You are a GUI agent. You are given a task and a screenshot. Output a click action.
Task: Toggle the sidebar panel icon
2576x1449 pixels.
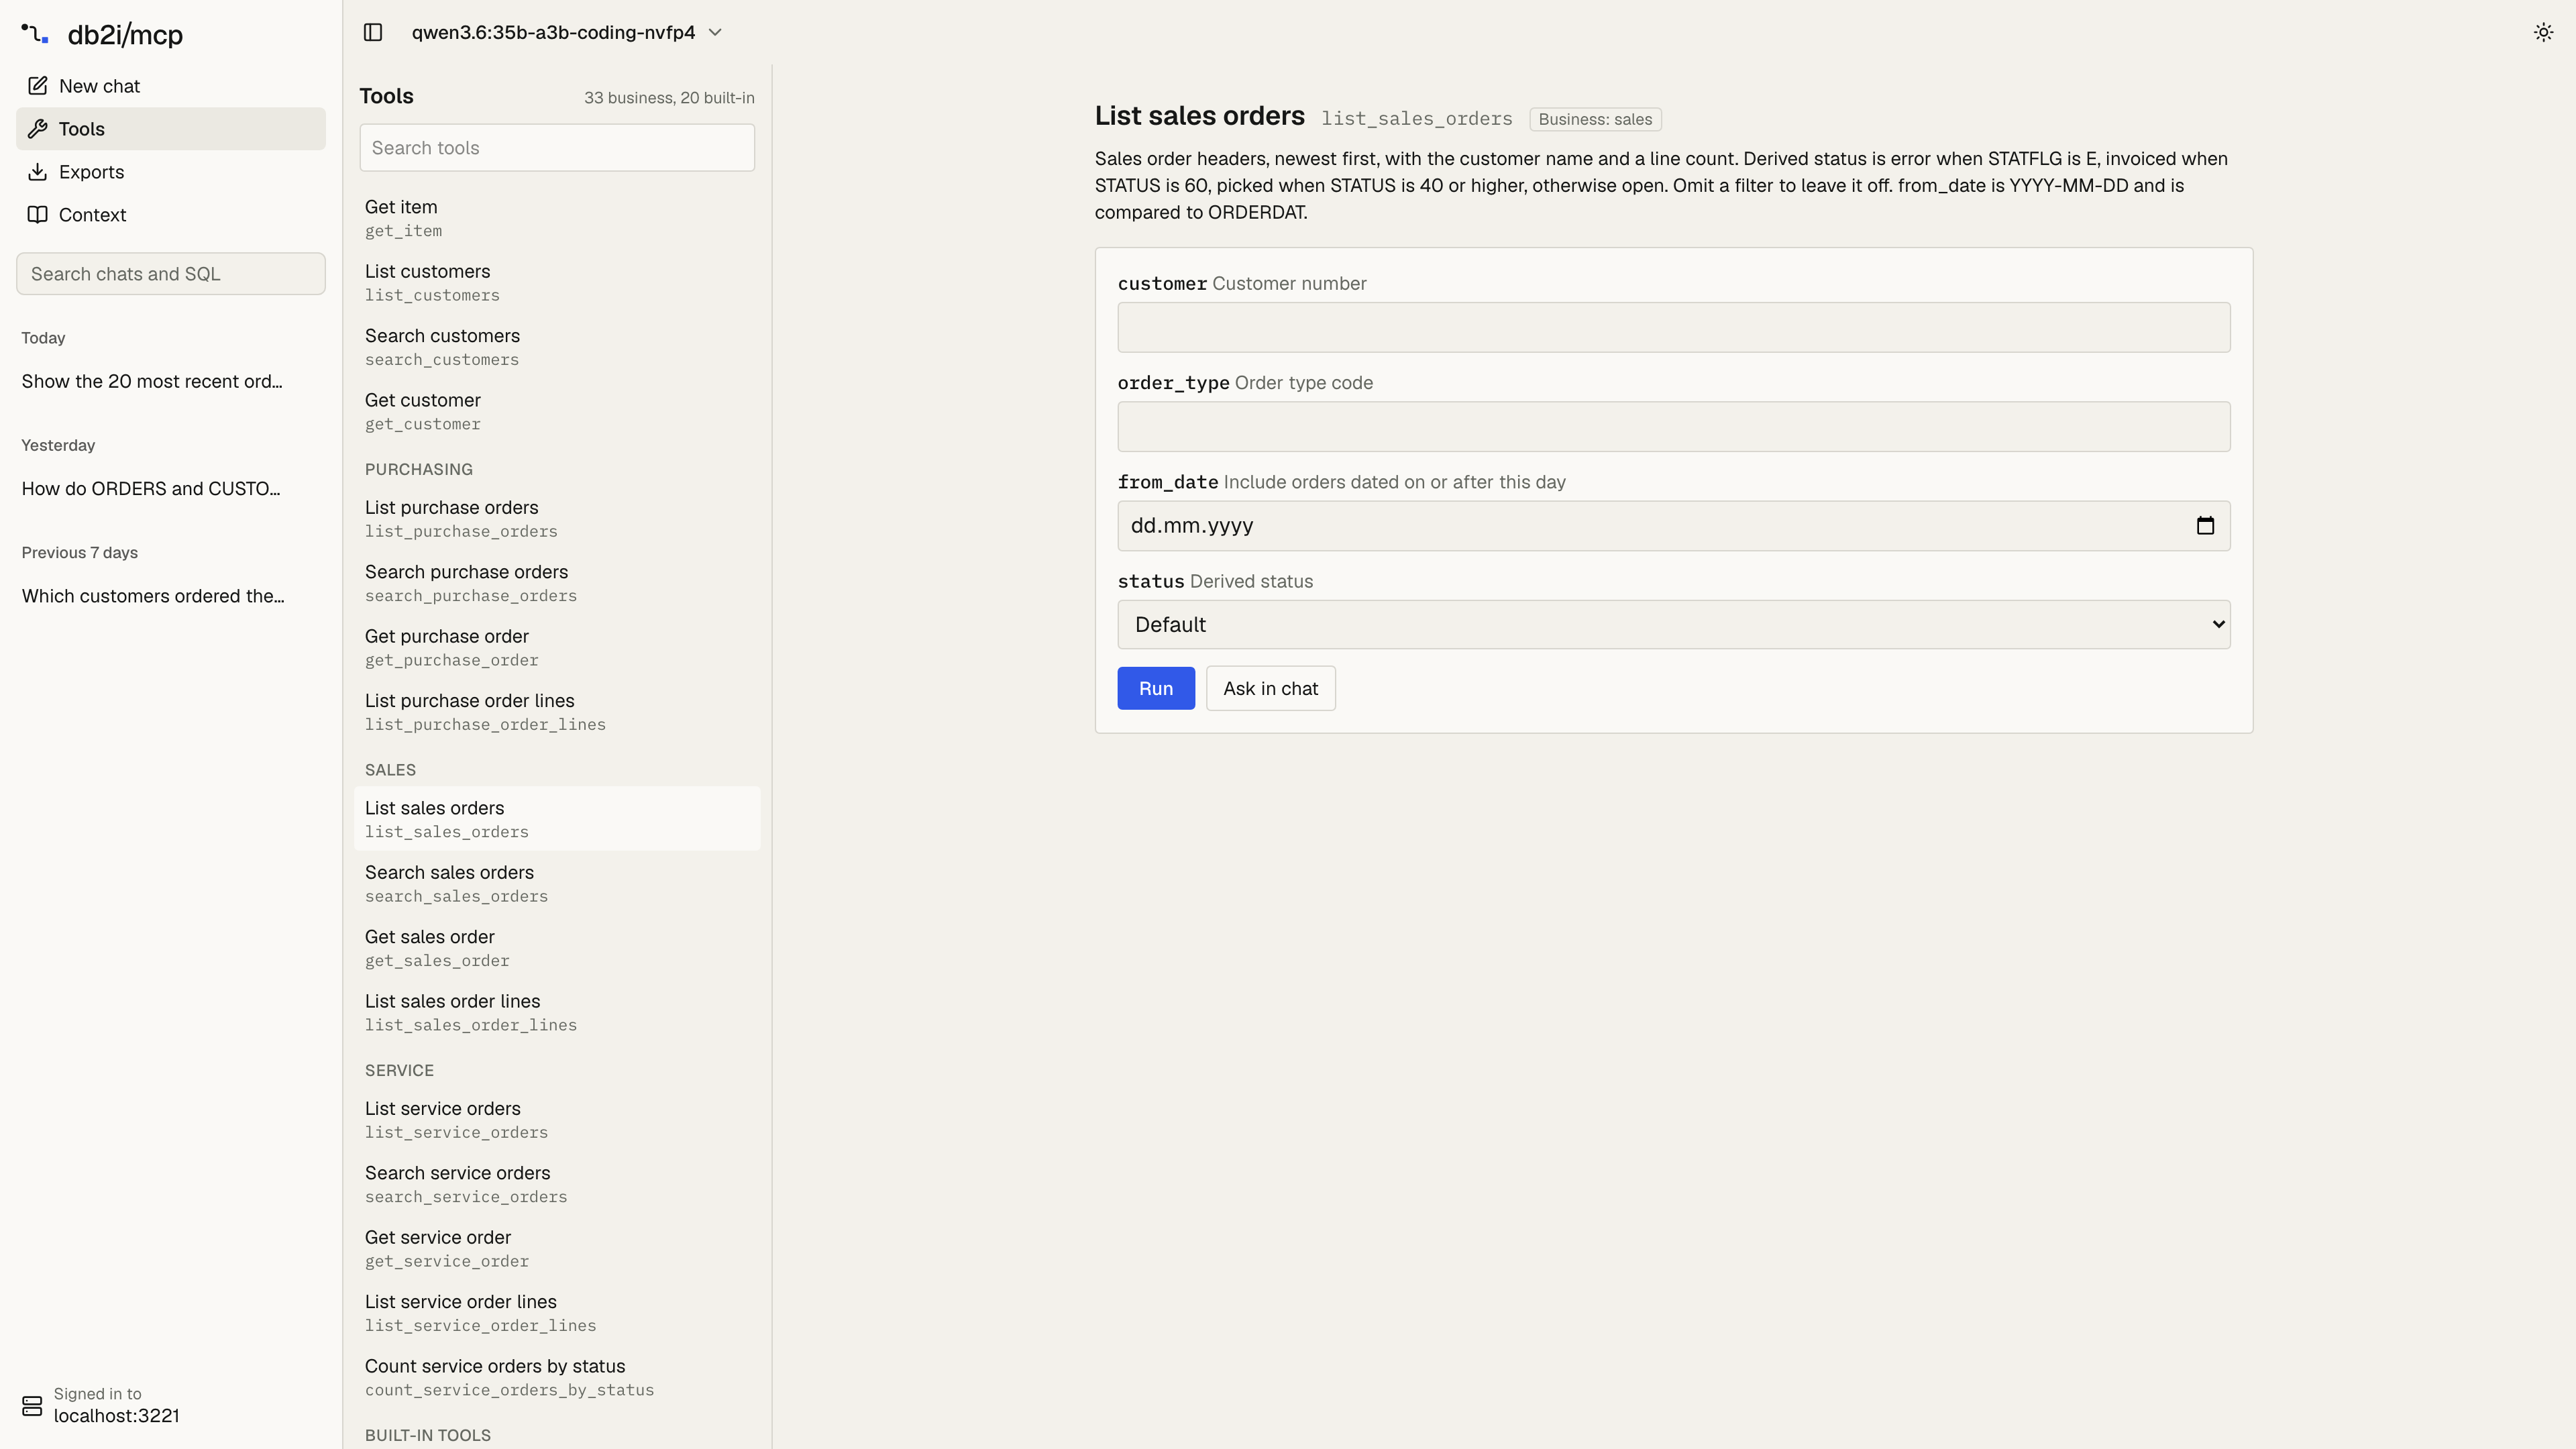coord(373,32)
